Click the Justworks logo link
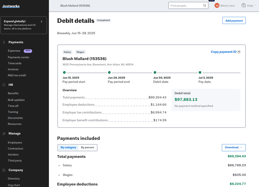Image resolution: width=259 pixels, height=187 pixels. pyautogui.click(x=11, y=6)
